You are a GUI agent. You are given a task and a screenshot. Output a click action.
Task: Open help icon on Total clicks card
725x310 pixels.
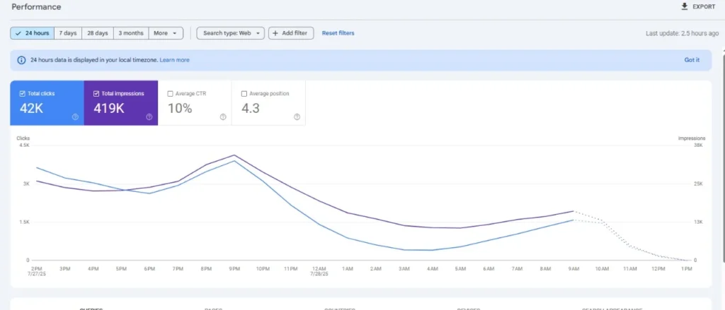click(x=75, y=117)
